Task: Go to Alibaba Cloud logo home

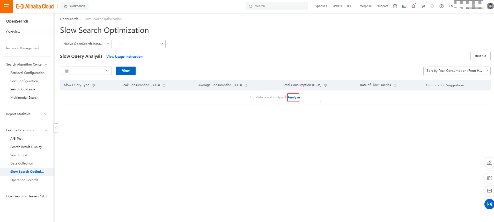Action: pyautogui.click(x=35, y=6)
